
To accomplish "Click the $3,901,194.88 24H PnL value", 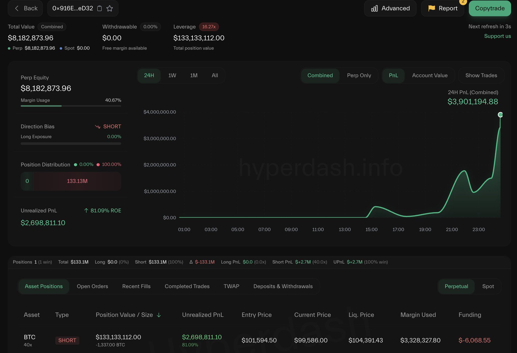I will tap(473, 102).
